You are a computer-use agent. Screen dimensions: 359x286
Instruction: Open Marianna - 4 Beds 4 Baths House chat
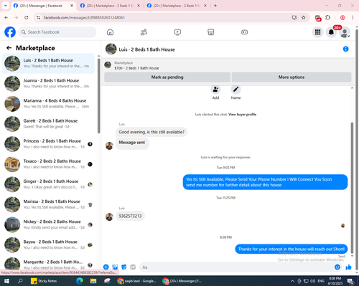48,104
